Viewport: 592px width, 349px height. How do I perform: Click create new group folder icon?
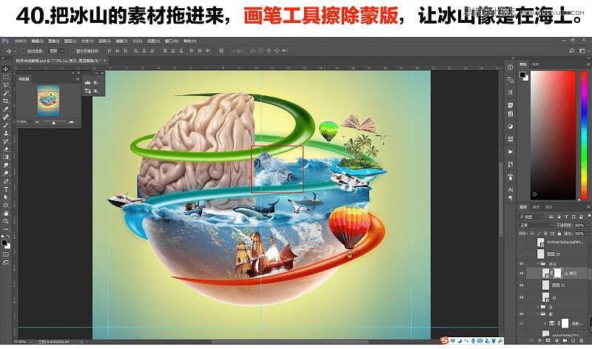coord(565,340)
